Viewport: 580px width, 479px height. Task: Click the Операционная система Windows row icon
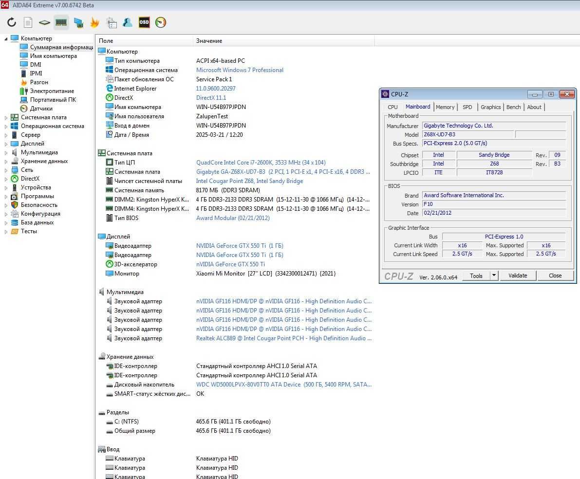[x=110, y=70]
